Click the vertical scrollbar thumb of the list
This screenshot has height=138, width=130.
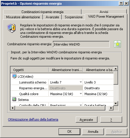(x=115, y=78)
